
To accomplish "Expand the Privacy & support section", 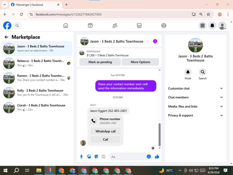I will (195, 115).
